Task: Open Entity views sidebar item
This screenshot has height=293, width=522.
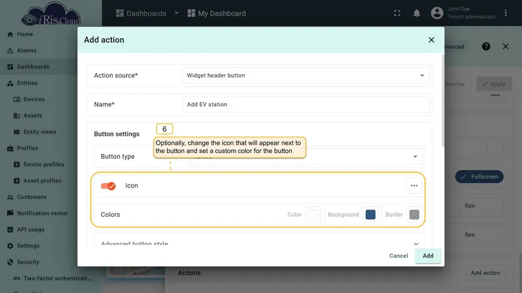Action: (40, 132)
